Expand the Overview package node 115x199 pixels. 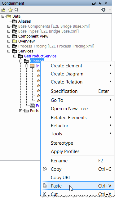[9, 41]
